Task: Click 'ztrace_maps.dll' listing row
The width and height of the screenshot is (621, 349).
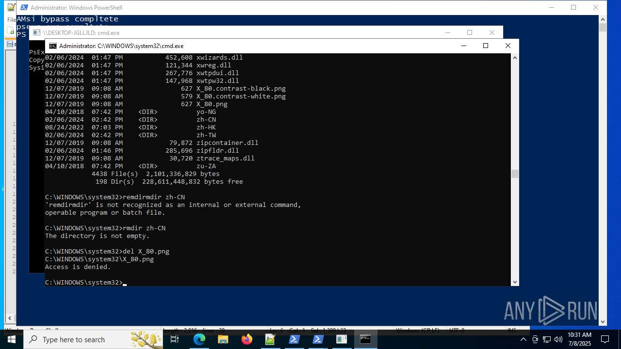Action: click(150, 158)
